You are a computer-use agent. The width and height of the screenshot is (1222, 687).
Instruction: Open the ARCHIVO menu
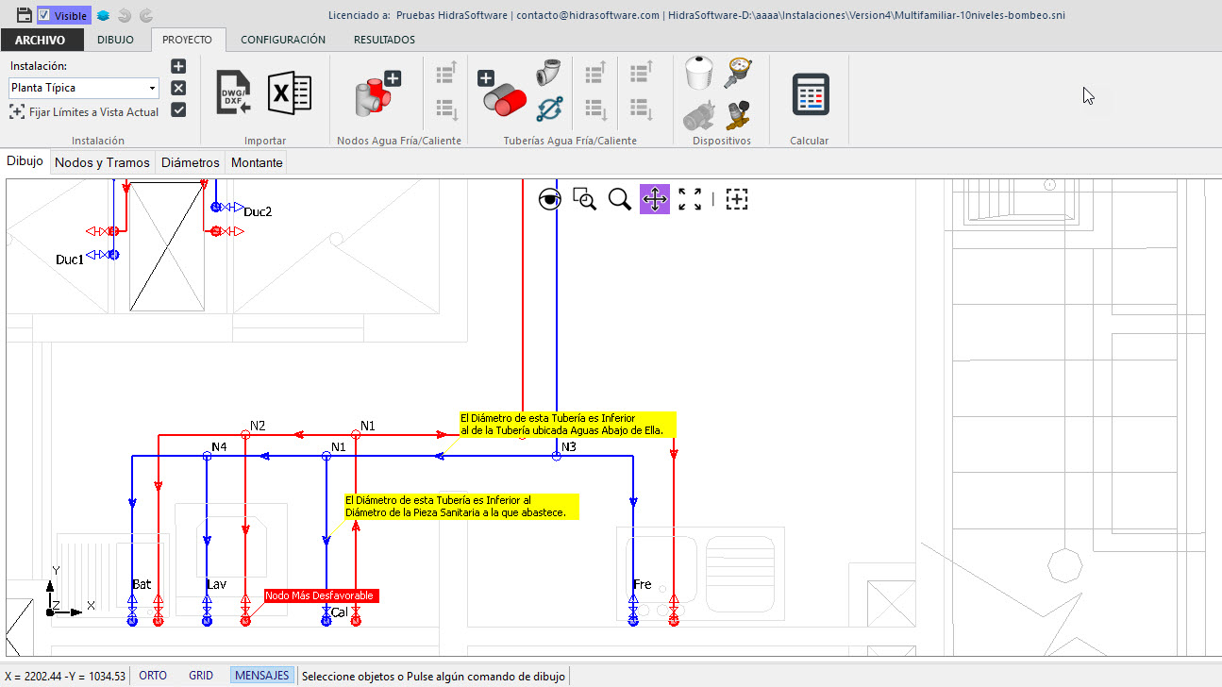click(42, 40)
